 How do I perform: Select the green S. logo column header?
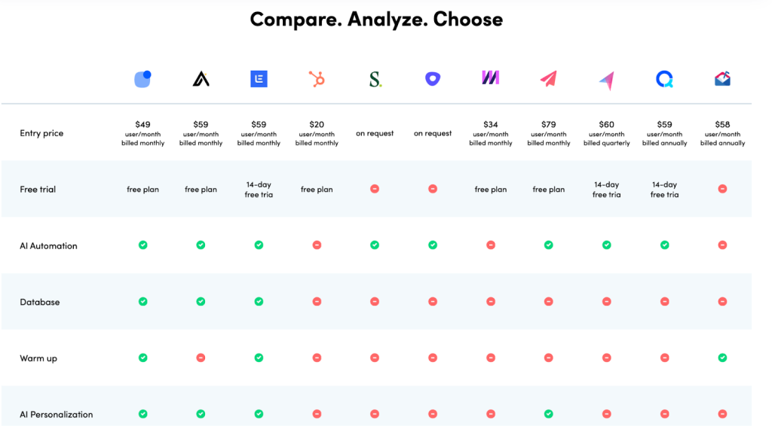(375, 78)
